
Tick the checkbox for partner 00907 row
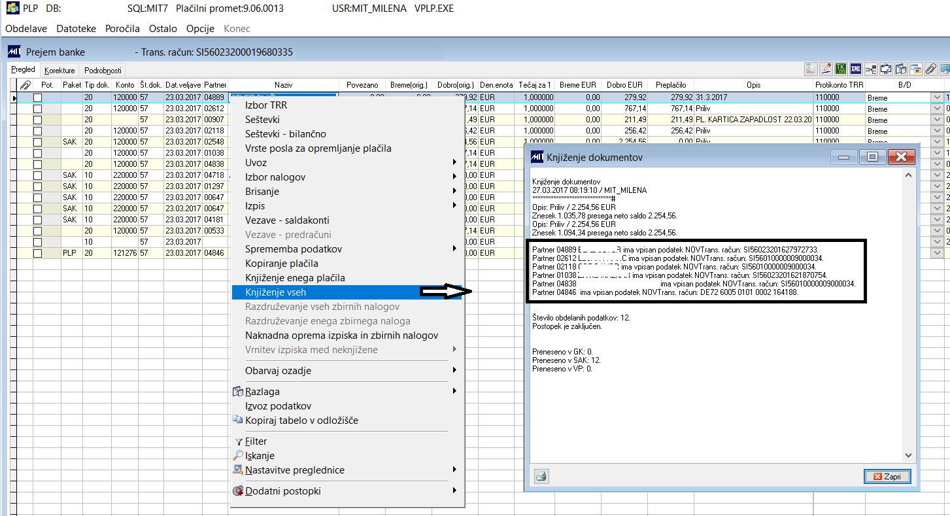tap(38, 120)
